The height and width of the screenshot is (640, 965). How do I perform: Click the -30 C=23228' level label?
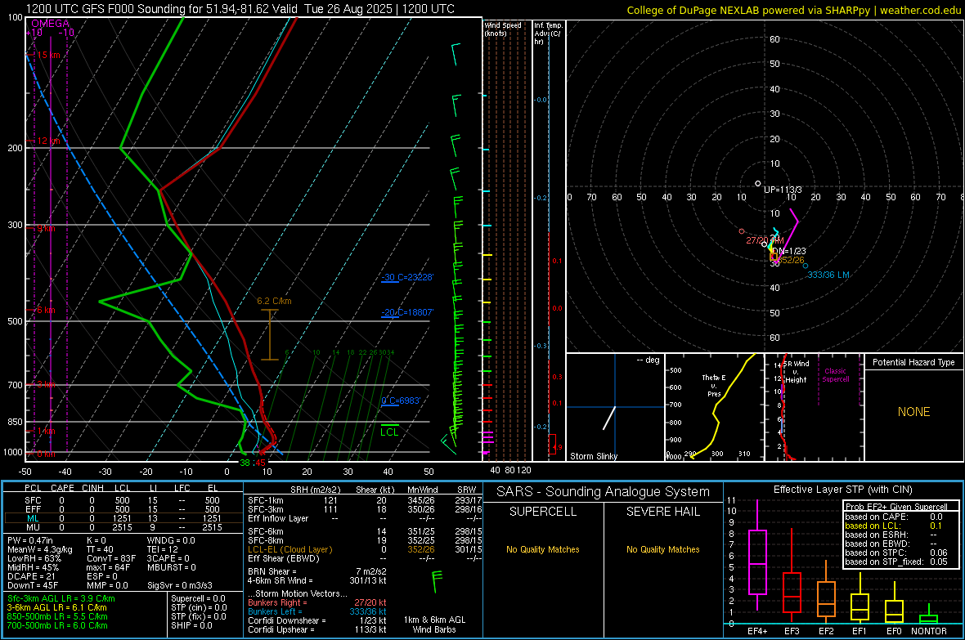pyautogui.click(x=407, y=278)
